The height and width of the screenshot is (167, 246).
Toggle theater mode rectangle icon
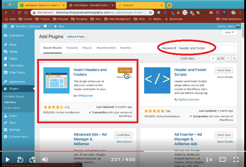[223, 160]
